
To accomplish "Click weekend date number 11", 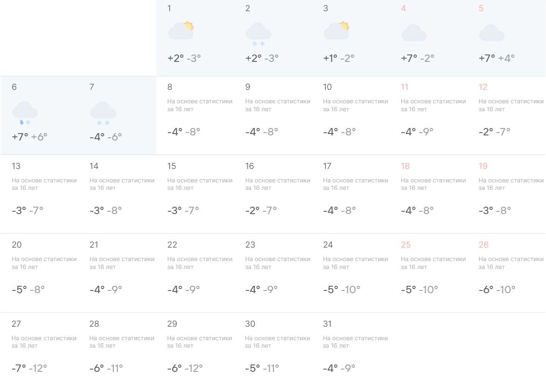I will point(404,87).
